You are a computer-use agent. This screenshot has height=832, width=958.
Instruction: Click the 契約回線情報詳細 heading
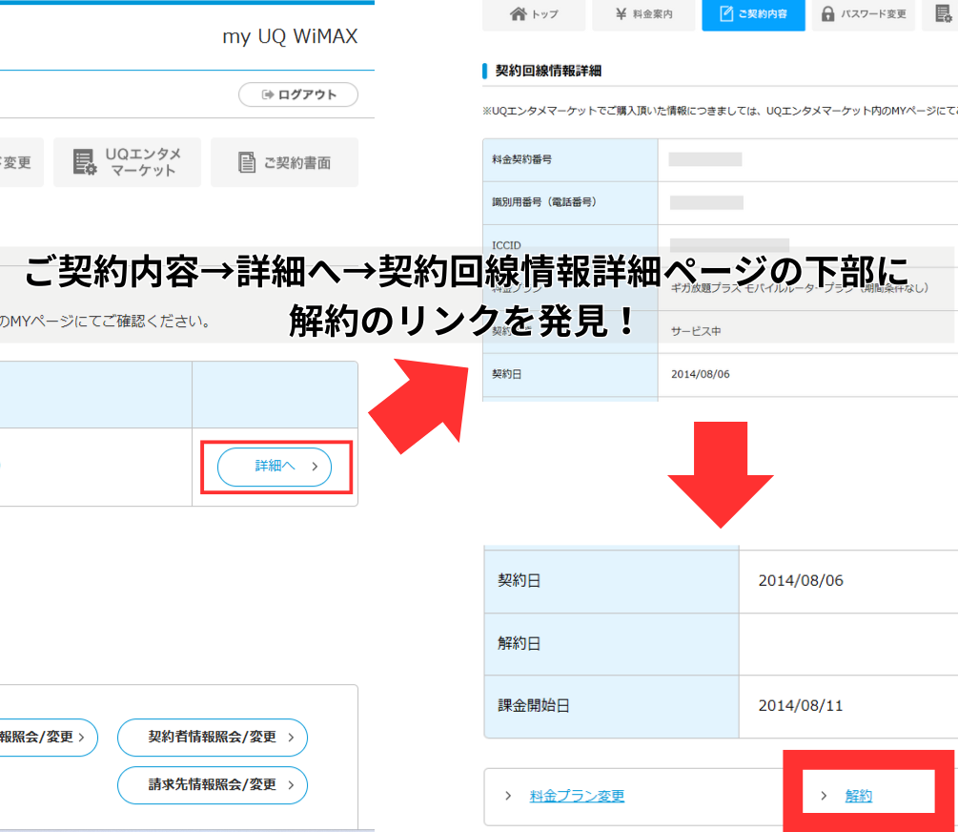(548, 71)
